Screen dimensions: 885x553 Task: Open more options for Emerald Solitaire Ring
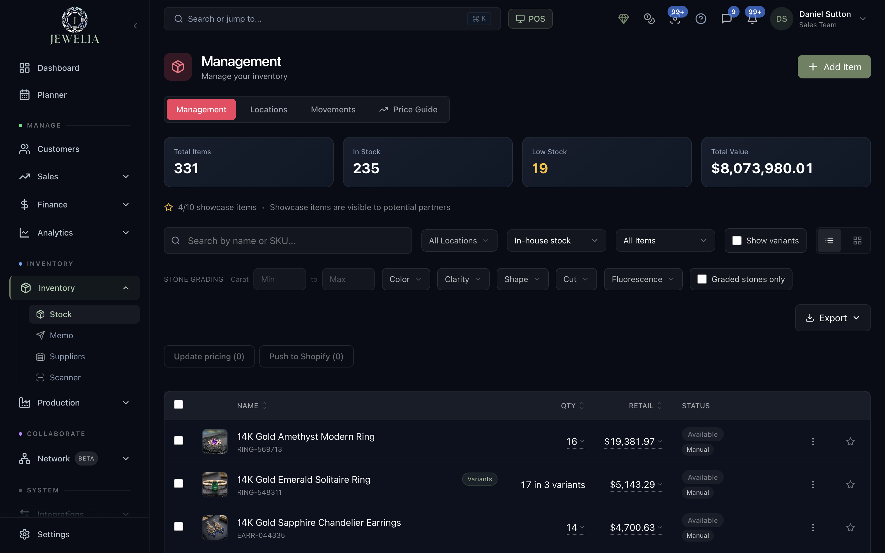tap(813, 485)
